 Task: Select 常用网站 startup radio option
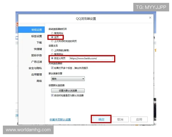click(x=52, y=33)
